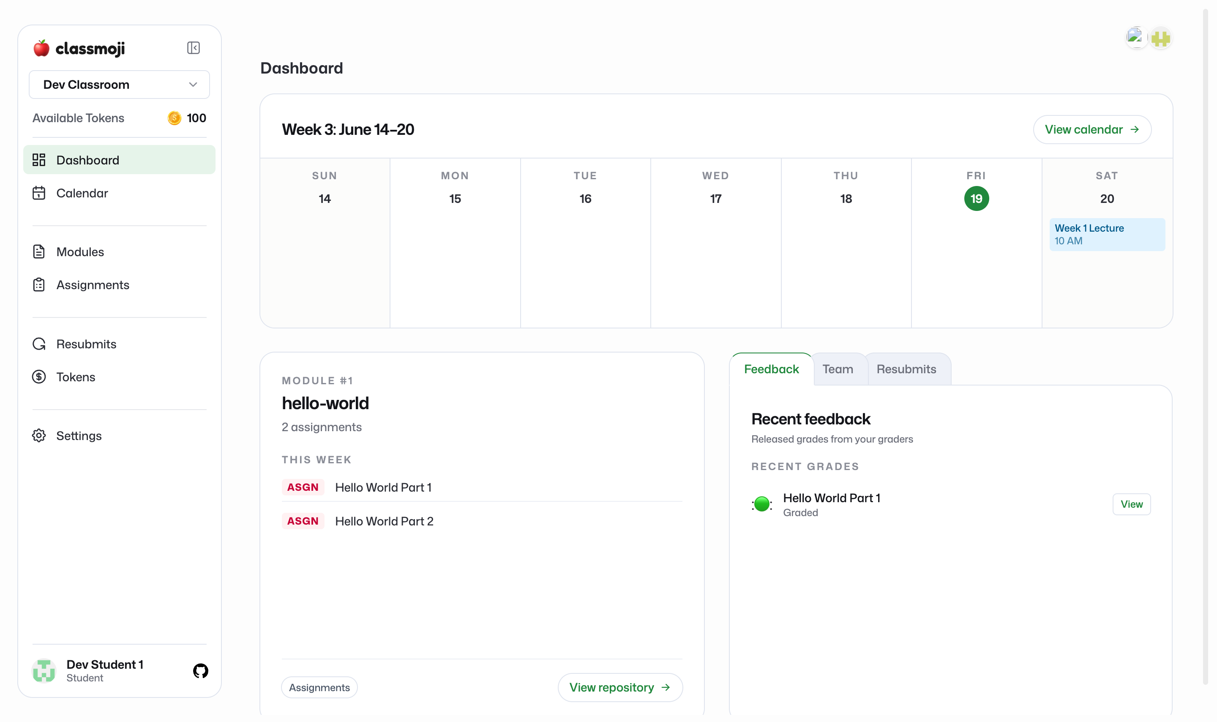Click the classmoji apple logo
Screen dimensions: 1217x722
tap(41, 48)
